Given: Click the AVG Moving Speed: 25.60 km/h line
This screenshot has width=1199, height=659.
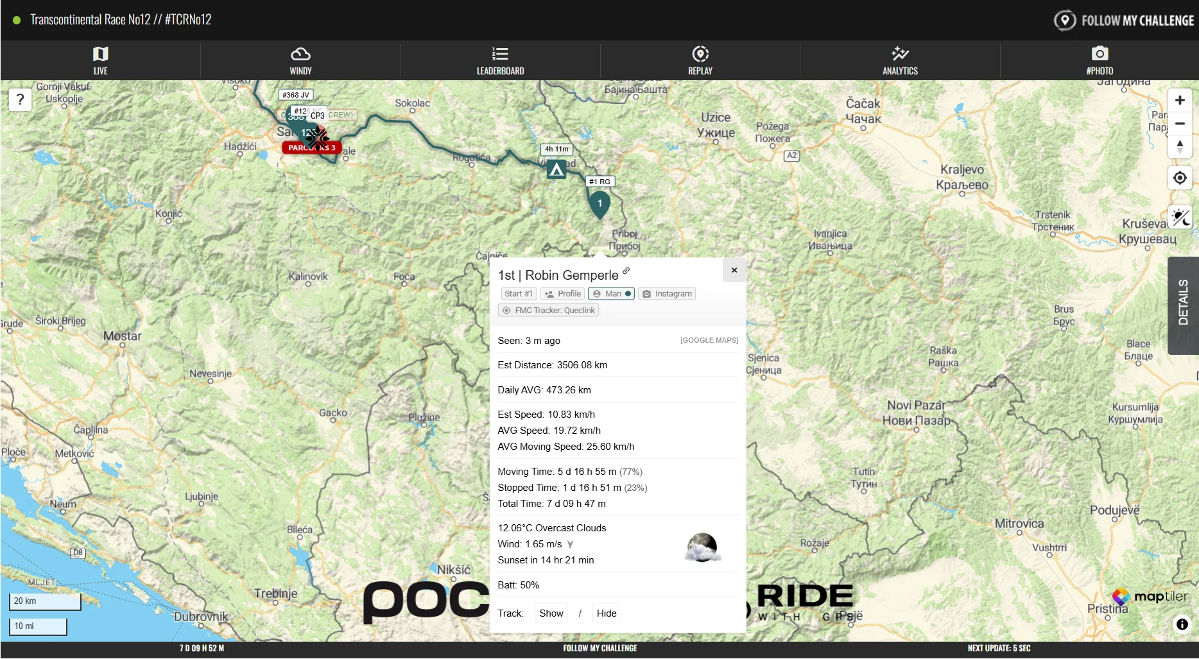Looking at the screenshot, I should tap(566, 447).
